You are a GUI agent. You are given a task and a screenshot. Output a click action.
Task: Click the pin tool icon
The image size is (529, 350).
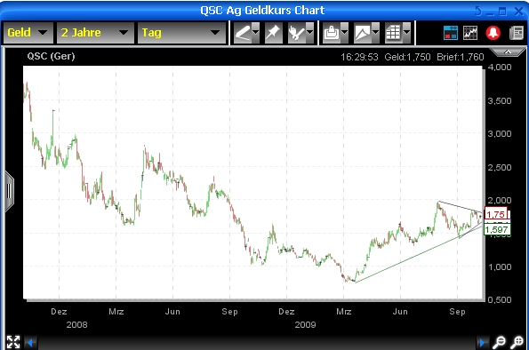273,33
